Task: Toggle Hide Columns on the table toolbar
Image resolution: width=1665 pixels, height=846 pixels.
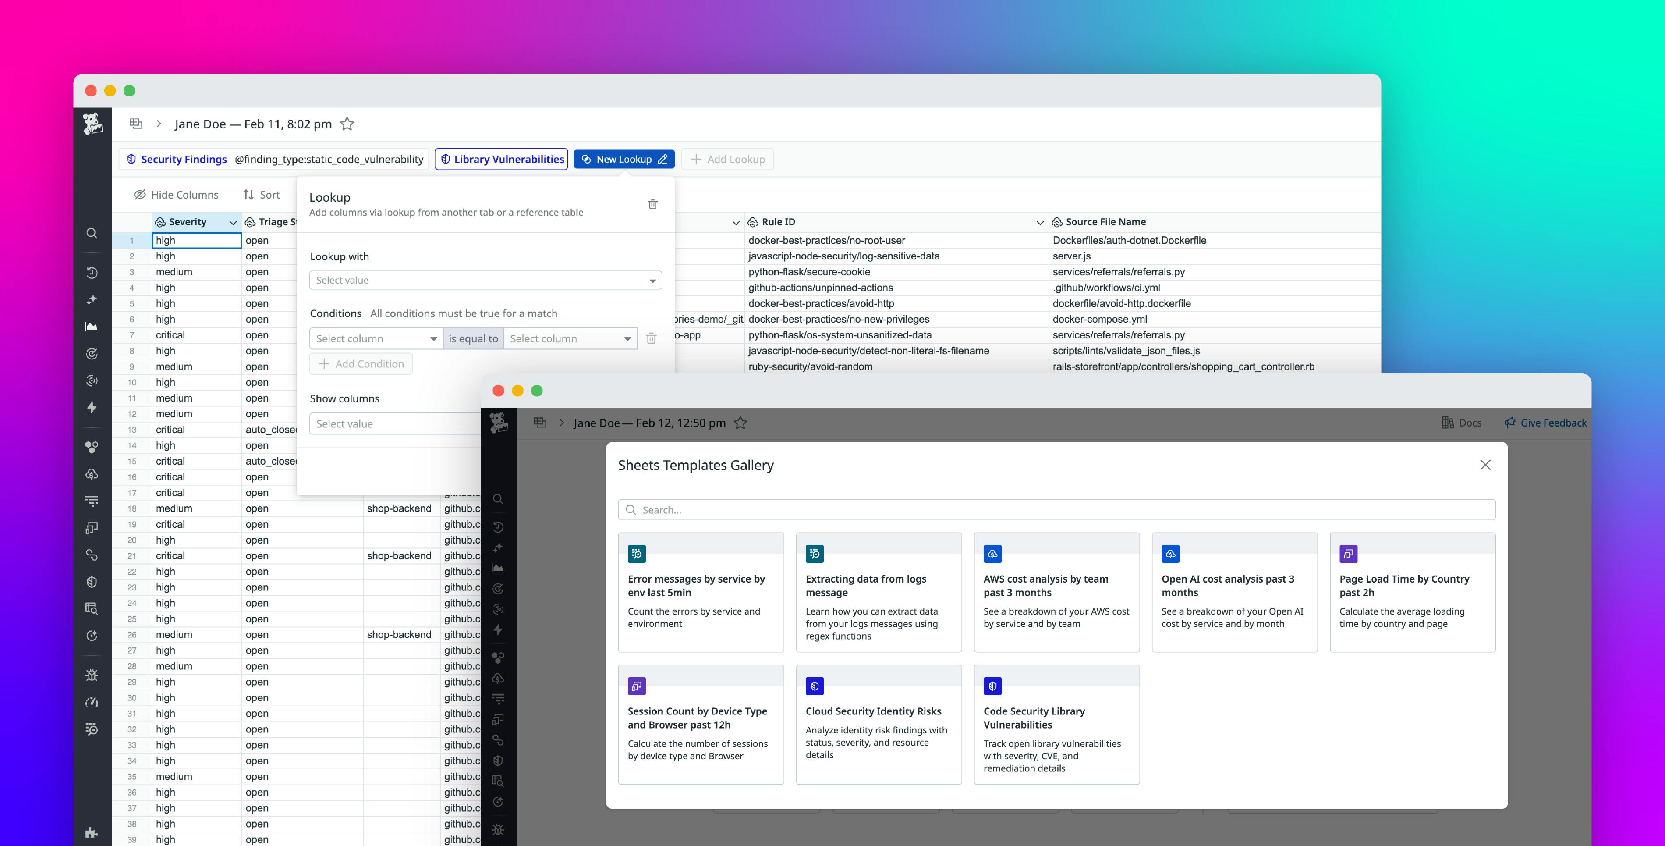Action: coord(176,194)
